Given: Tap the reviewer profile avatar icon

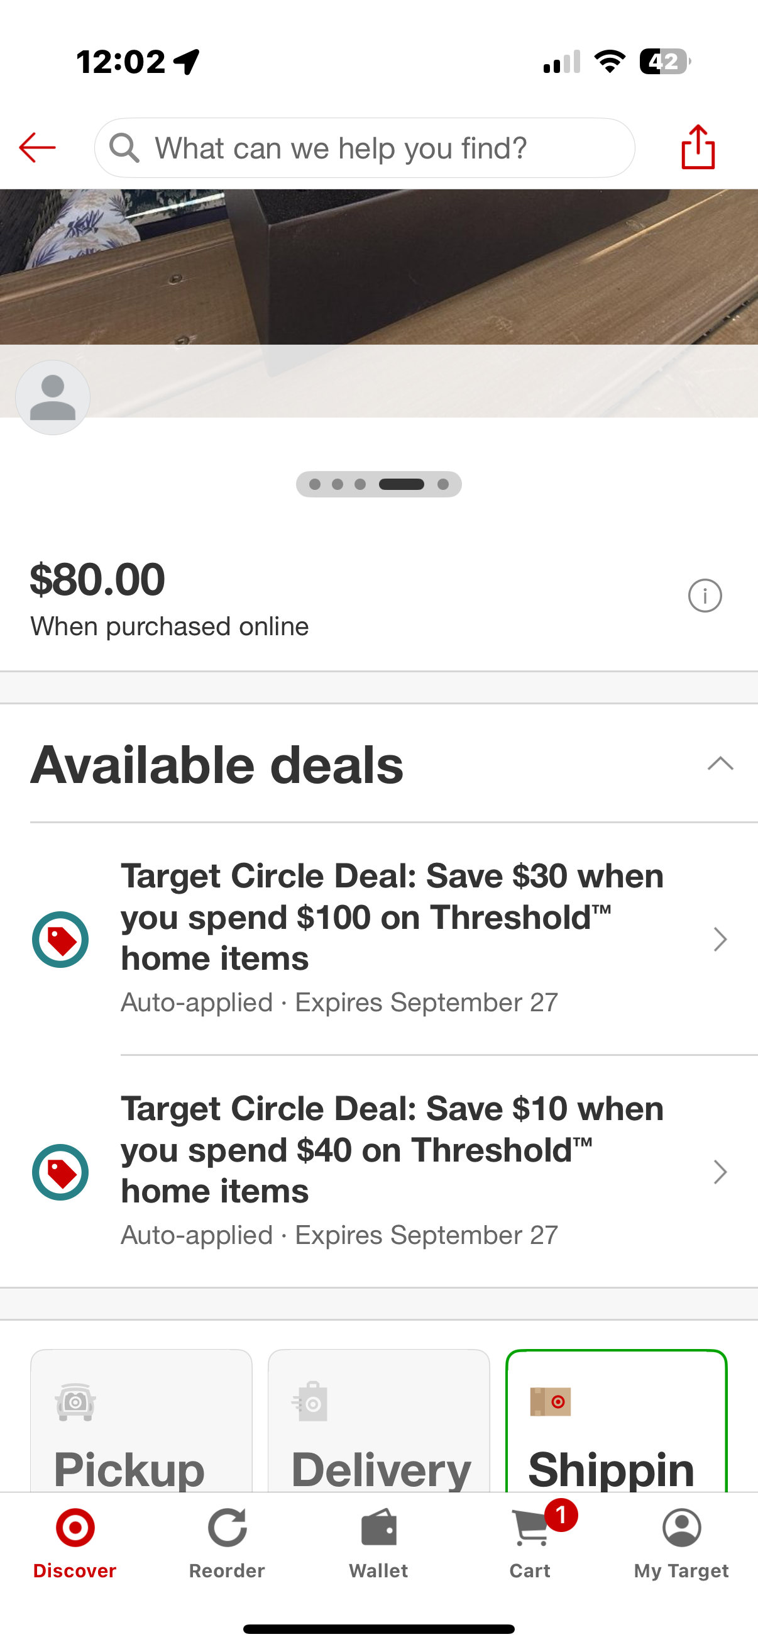Looking at the screenshot, I should pyautogui.click(x=52, y=397).
